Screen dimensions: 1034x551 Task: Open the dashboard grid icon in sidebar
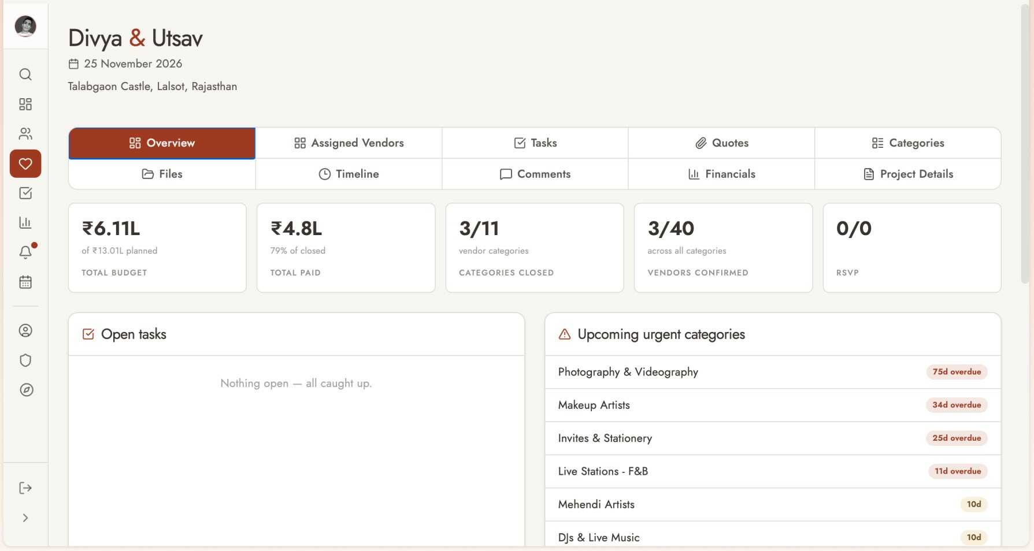click(x=25, y=104)
